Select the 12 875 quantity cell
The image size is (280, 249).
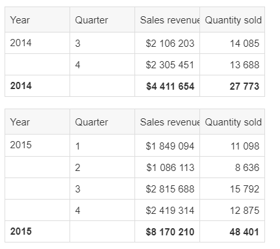point(232,210)
